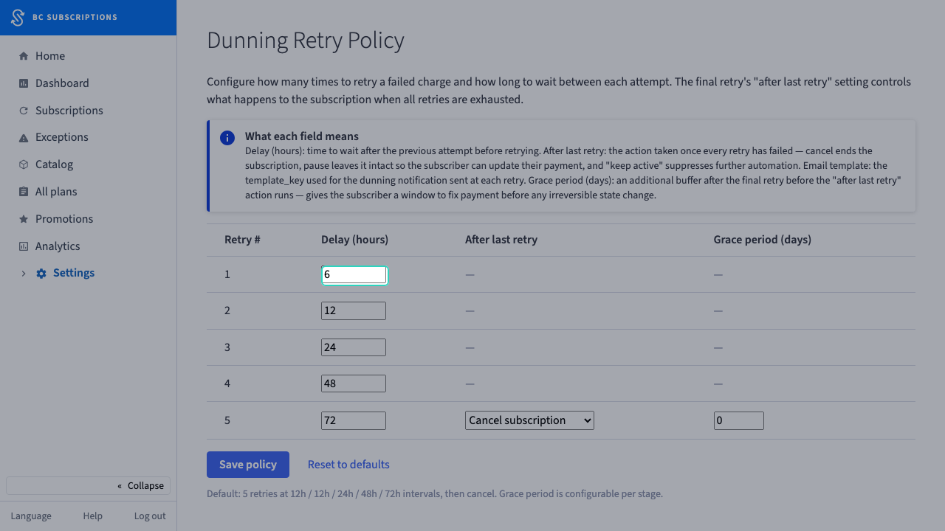
Task: Expand the Settings chevron arrow
Action: point(24,274)
